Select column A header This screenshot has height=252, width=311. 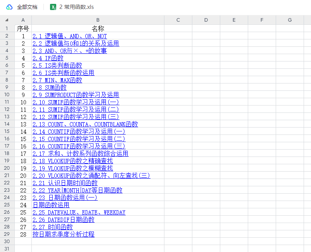coord(23,20)
